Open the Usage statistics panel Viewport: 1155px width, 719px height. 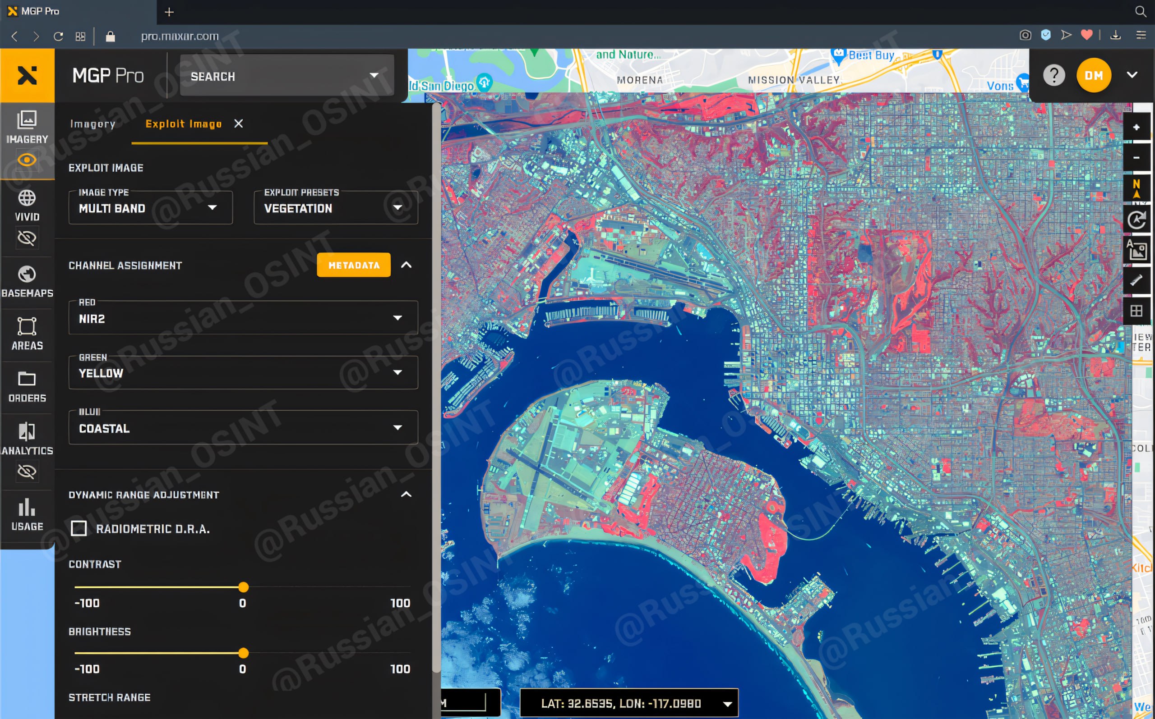[27, 513]
